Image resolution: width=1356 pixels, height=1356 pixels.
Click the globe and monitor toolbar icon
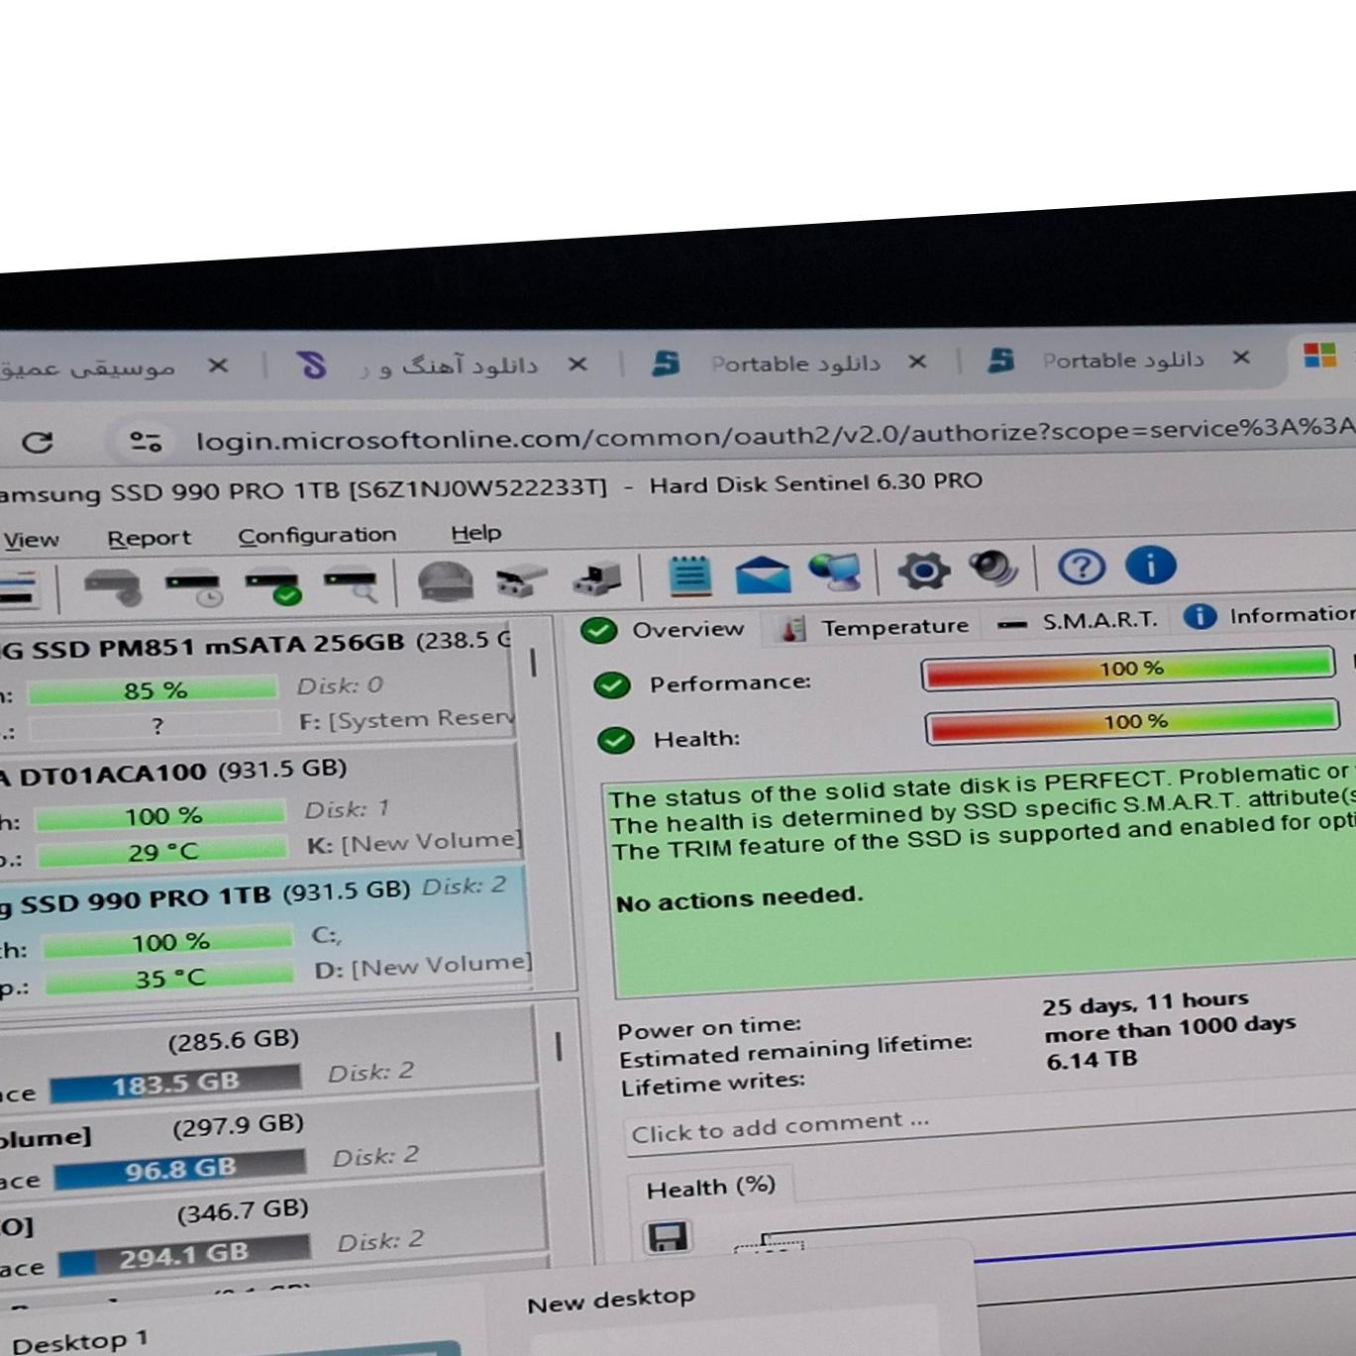(x=835, y=572)
